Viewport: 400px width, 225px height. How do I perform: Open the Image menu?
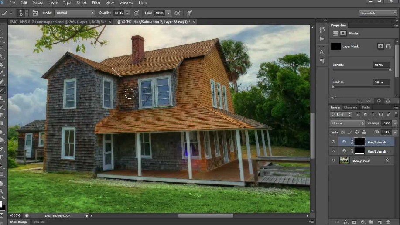(x=38, y=3)
